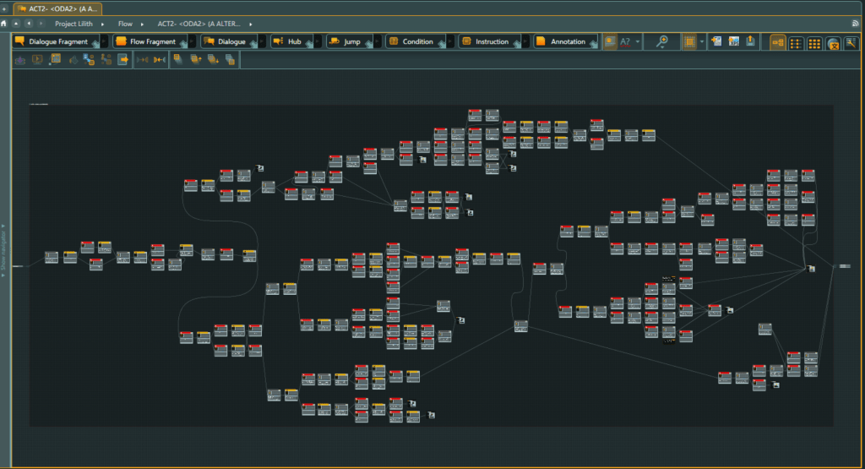
Task: Click the wrench settings icon
Action: pyautogui.click(x=851, y=42)
